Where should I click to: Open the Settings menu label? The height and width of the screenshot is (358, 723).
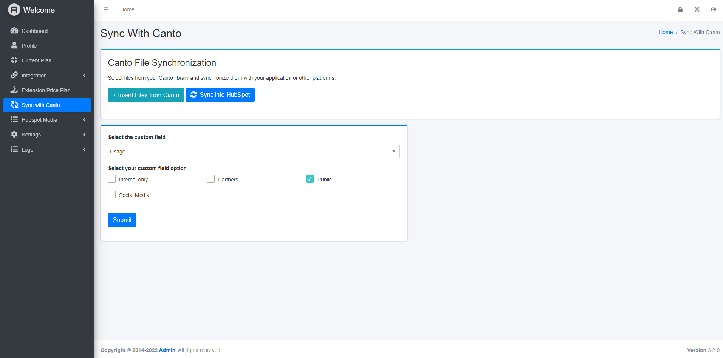(31, 135)
